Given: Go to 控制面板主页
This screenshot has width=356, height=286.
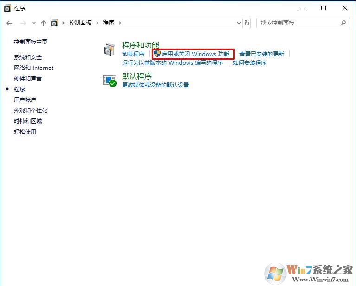Looking at the screenshot, I should tap(31, 42).
